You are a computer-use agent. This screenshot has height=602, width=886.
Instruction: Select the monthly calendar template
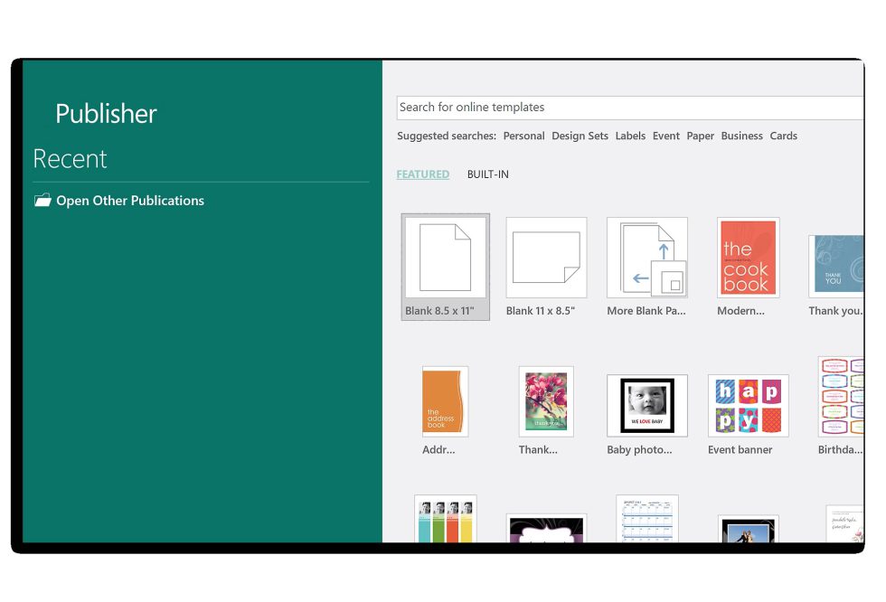[x=647, y=524]
